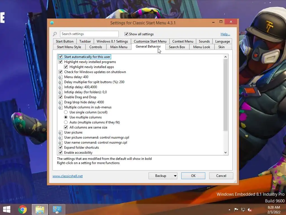Screen dimensions: 286x215
Task: Select Use multiple columns option
Action: coord(66,117)
